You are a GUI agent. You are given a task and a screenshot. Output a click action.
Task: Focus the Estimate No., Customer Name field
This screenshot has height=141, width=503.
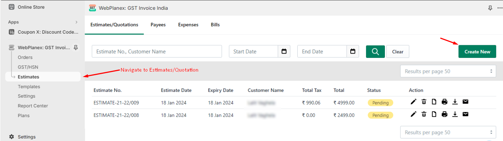pyautogui.click(x=157, y=51)
